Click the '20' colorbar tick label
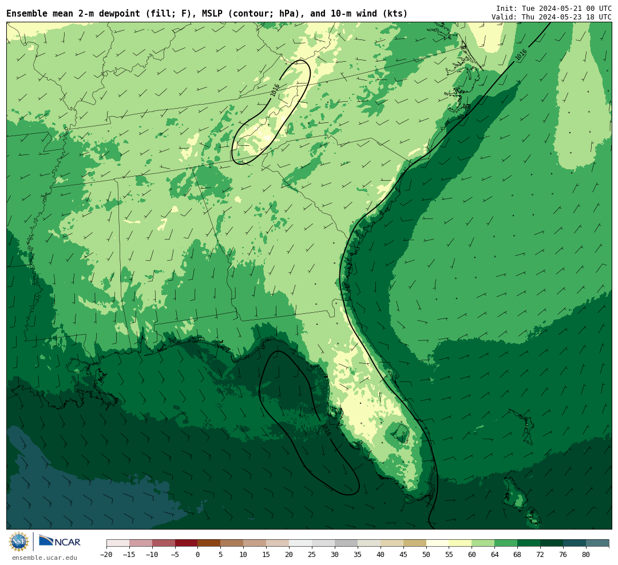 (290, 554)
